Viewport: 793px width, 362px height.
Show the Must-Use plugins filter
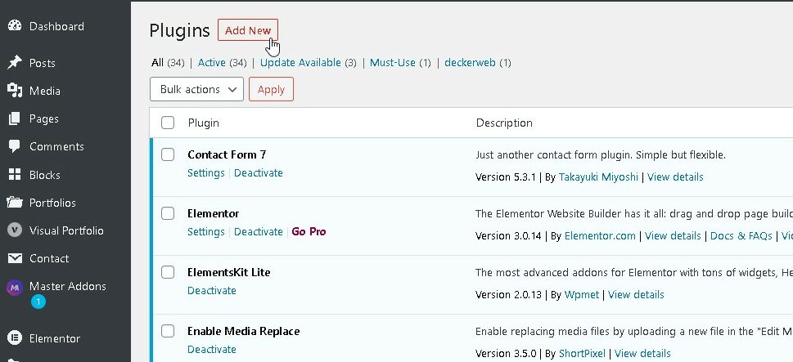click(393, 62)
